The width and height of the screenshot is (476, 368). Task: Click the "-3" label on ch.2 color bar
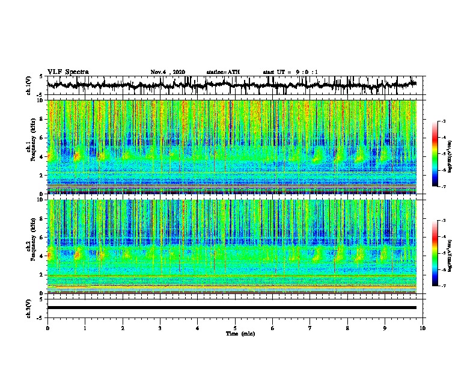pos(444,221)
